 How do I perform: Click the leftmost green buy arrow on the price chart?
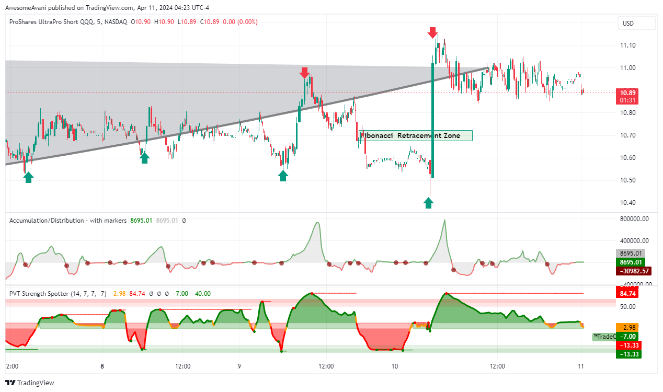(x=29, y=178)
